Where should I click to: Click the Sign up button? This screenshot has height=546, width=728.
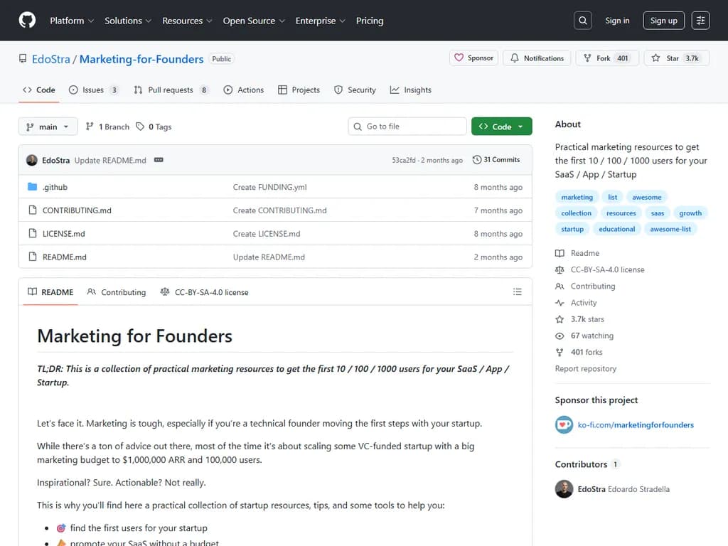[x=663, y=21]
